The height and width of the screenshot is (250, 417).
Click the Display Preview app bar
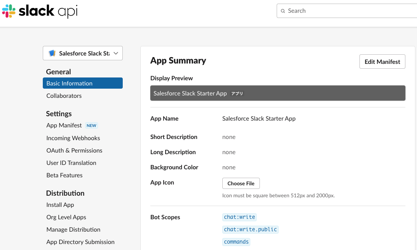(277, 93)
